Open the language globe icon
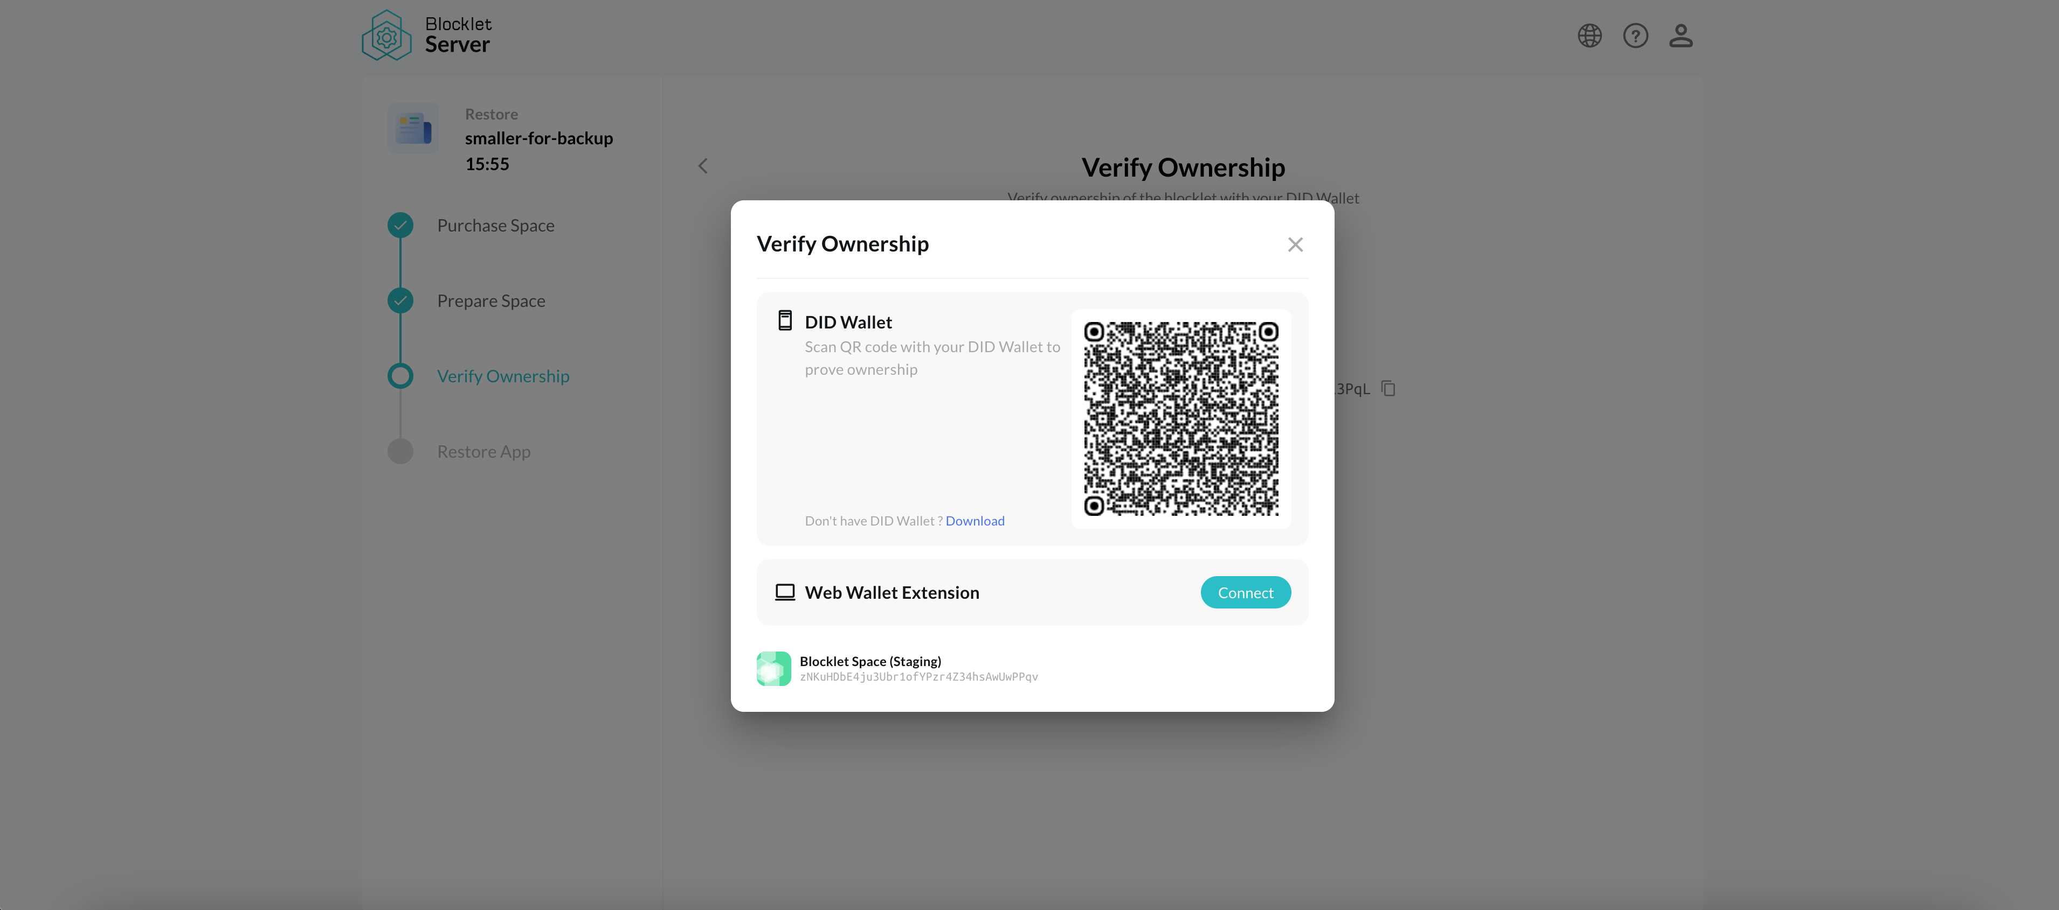The image size is (2059, 910). pos(1589,36)
